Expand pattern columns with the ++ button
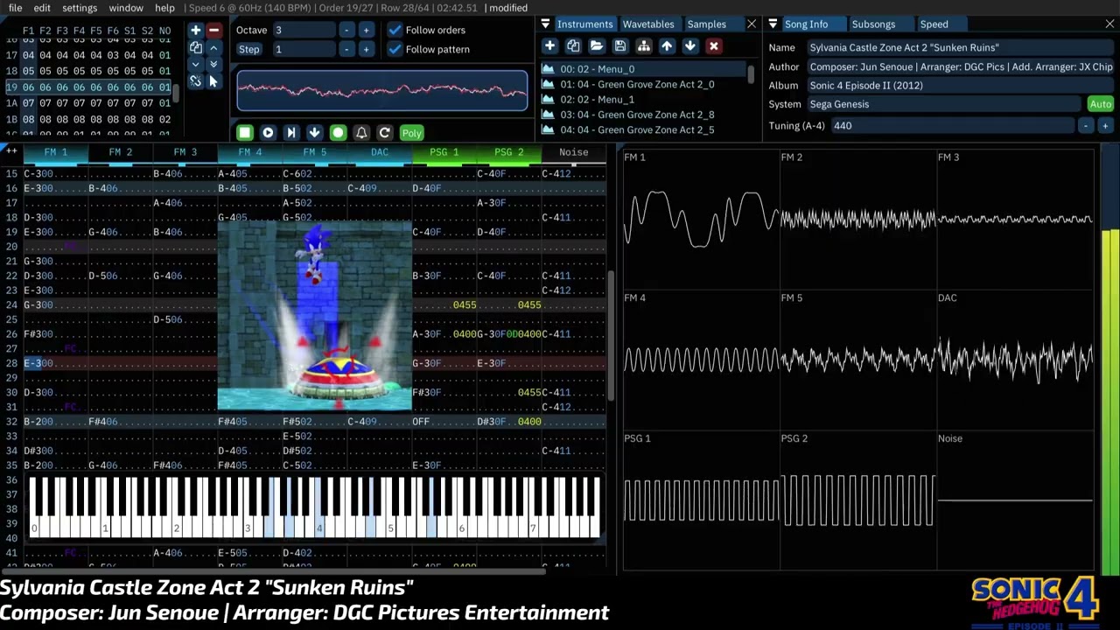This screenshot has width=1120, height=630. pyautogui.click(x=11, y=152)
